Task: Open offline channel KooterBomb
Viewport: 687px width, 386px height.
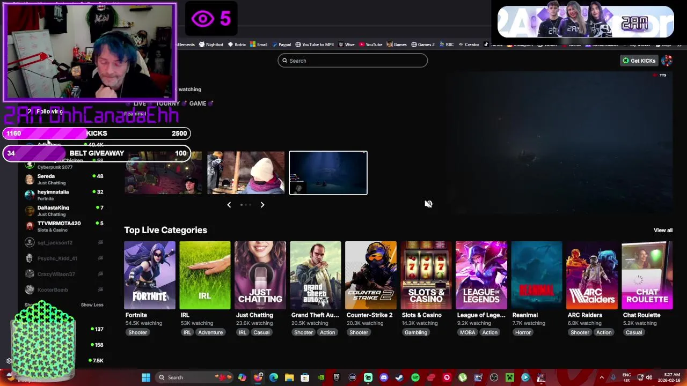Action: (x=64, y=289)
